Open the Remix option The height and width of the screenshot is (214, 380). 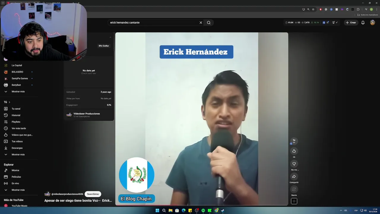click(294, 189)
